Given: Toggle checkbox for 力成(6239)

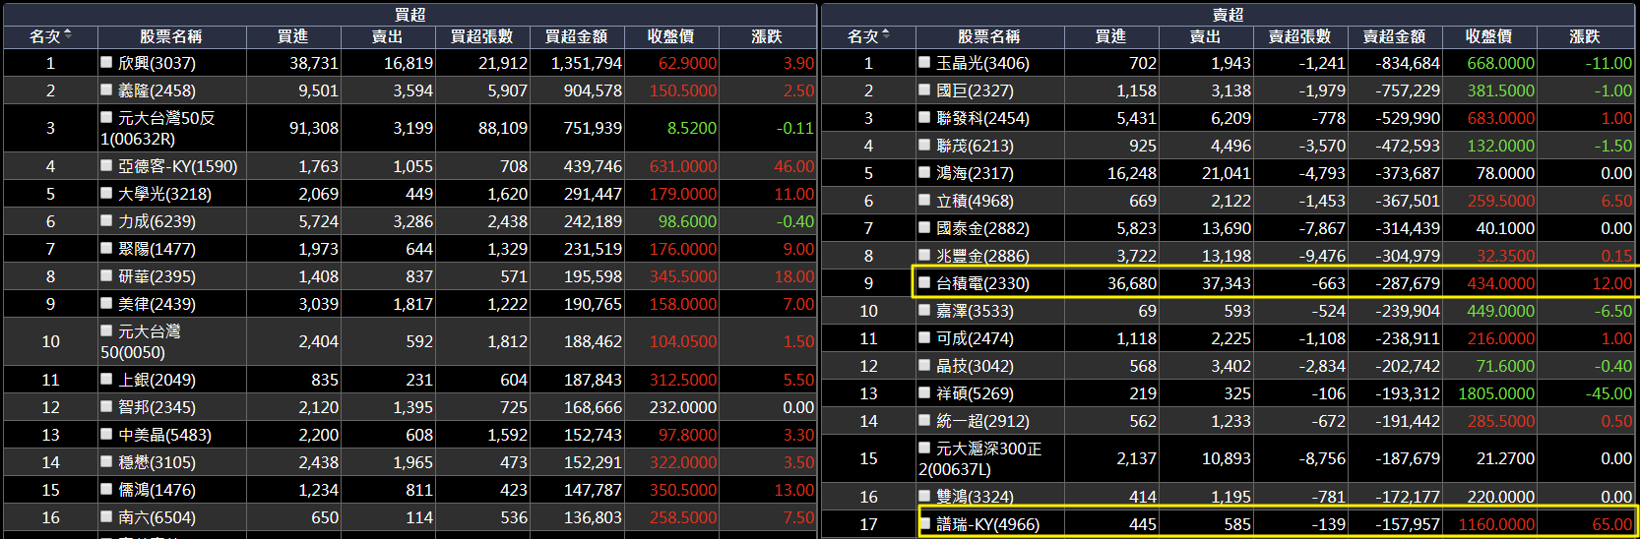Looking at the screenshot, I should (106, 220).
